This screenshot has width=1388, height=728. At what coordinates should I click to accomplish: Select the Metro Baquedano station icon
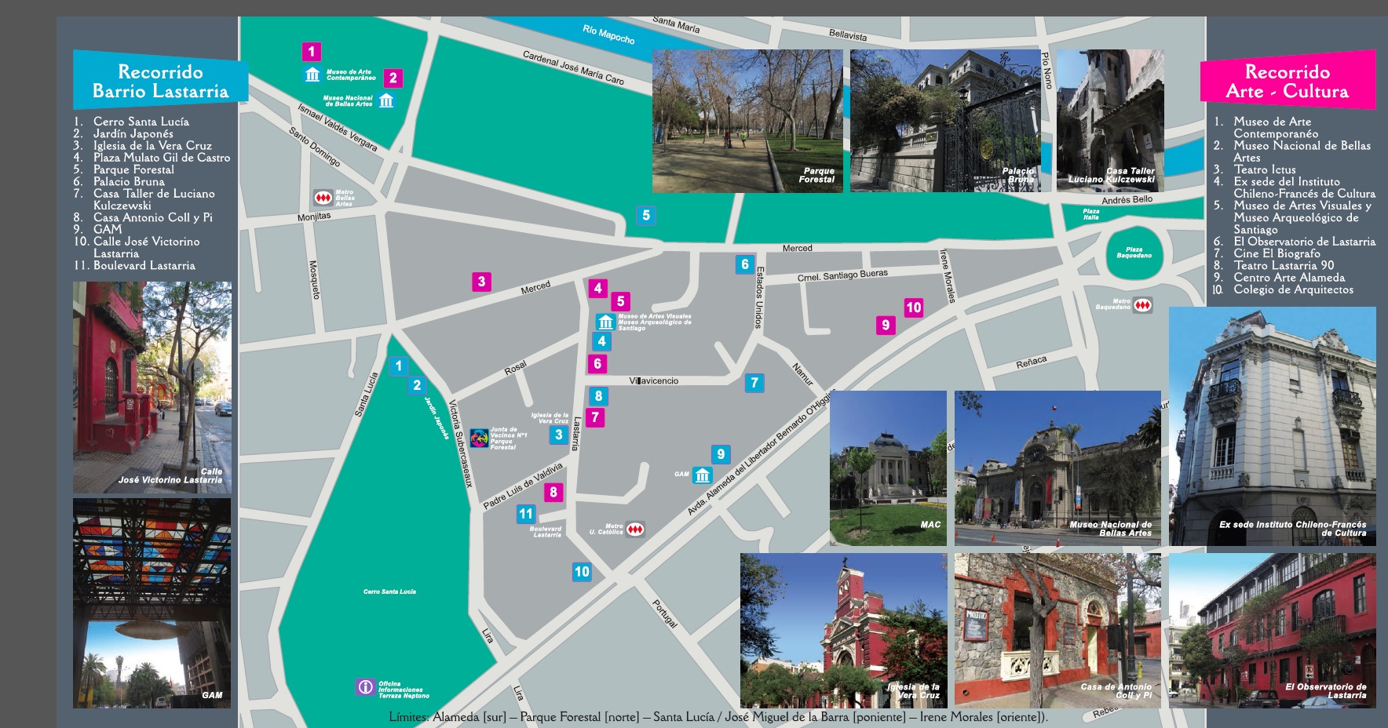(x=1143, y=305)
